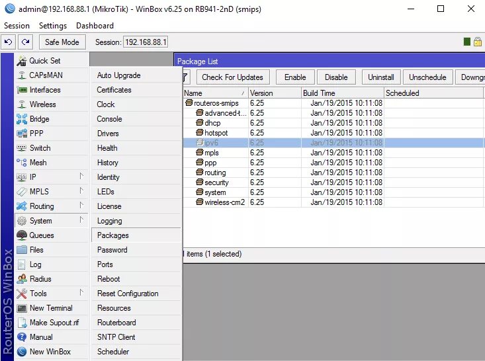Screen dimensions: 485x361
Task: Click Make Supout.rif icon
Action: [22, 323]
